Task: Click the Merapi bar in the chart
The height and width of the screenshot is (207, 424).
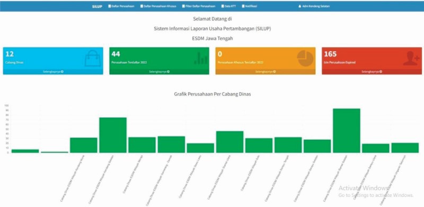Action: click(x=142, y=145)
